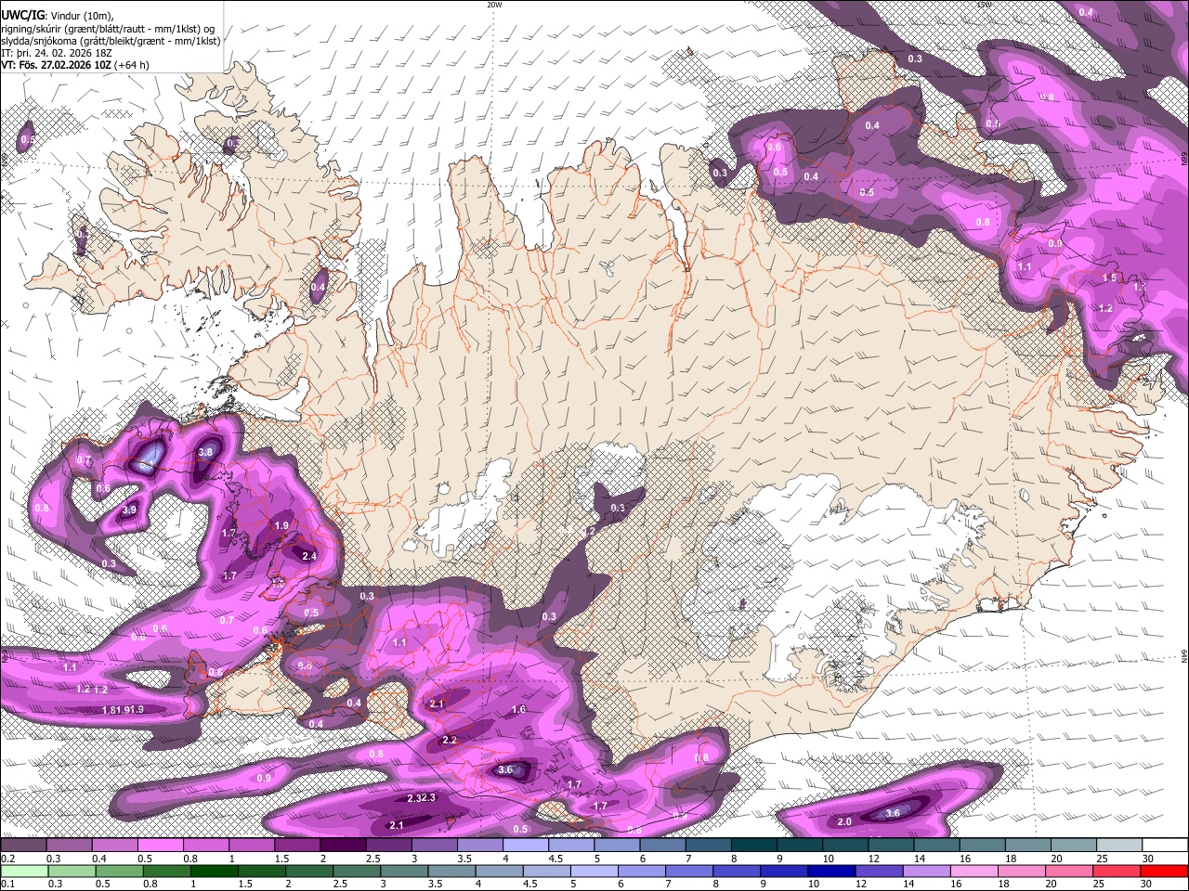This screenshot has height=891, width=1189.
Task: Click the UWC/IG title text
Action: [21, 15]
